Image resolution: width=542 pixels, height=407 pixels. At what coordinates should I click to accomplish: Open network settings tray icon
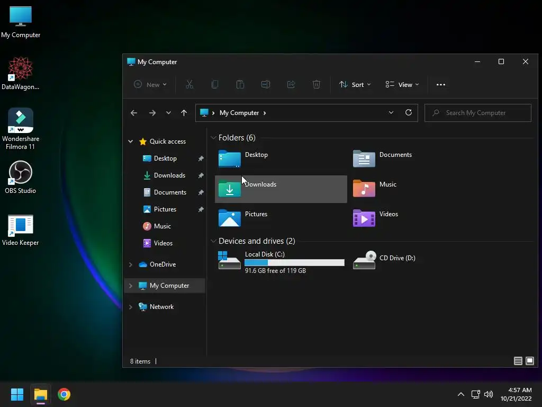pyautogui.click(x=476, y=394)
